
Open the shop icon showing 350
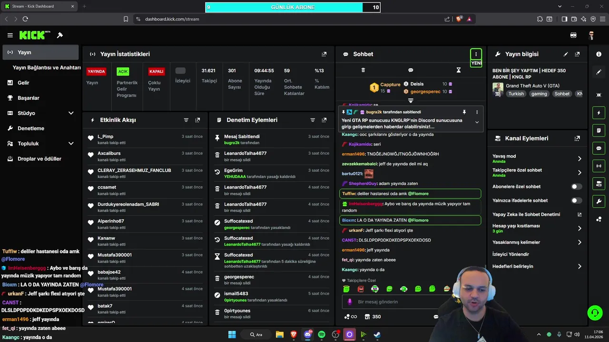coord(373,317)
